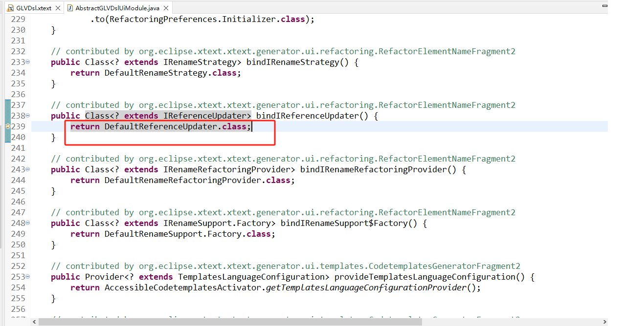Click IReferenceUpdater type on line 238
This screenshot has width=625, height=326.
[x=204, y=116]
